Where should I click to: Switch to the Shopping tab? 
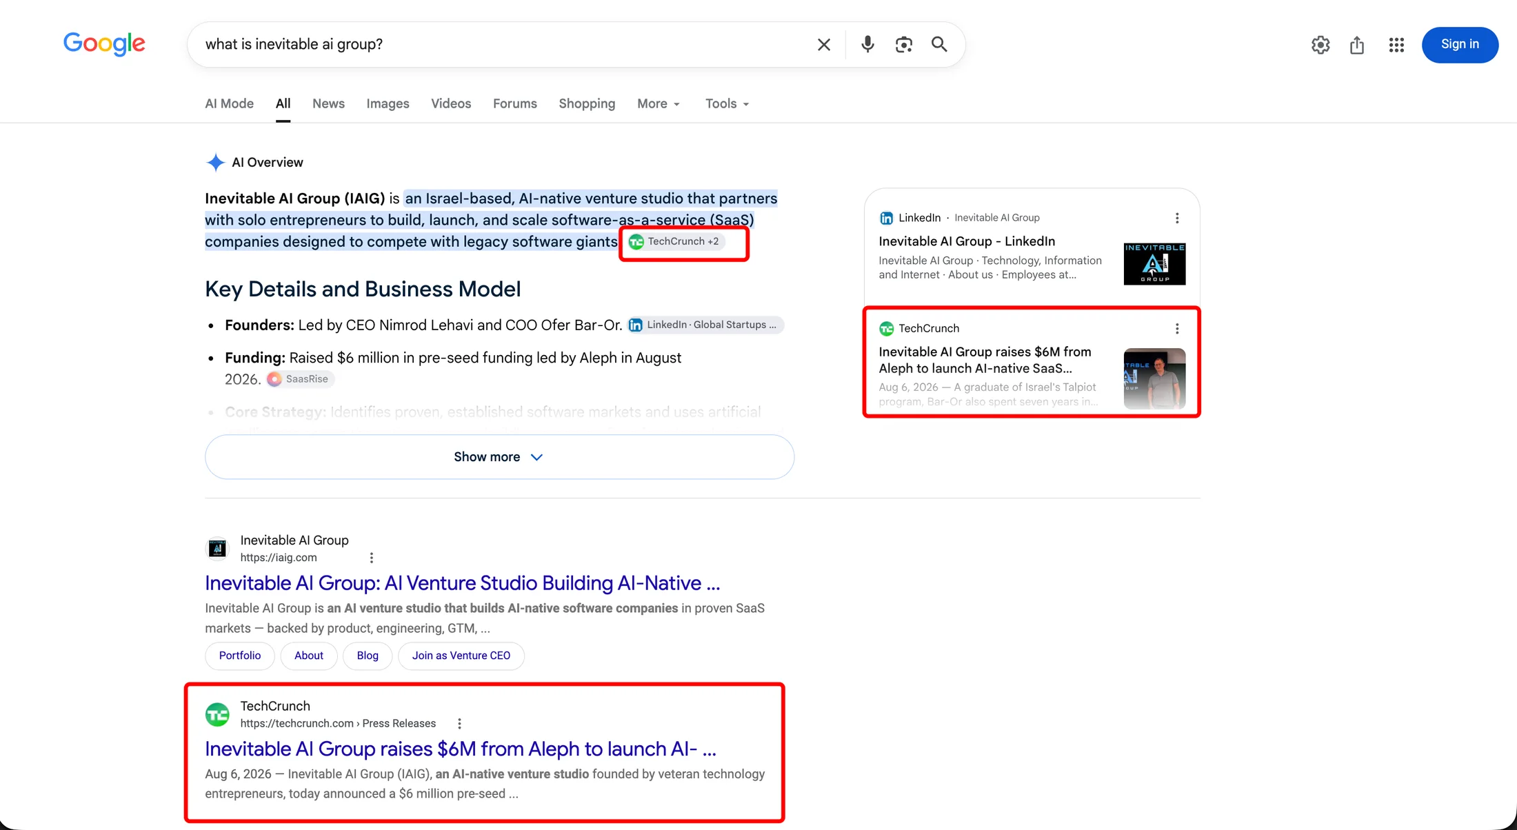tap(587, 103)
